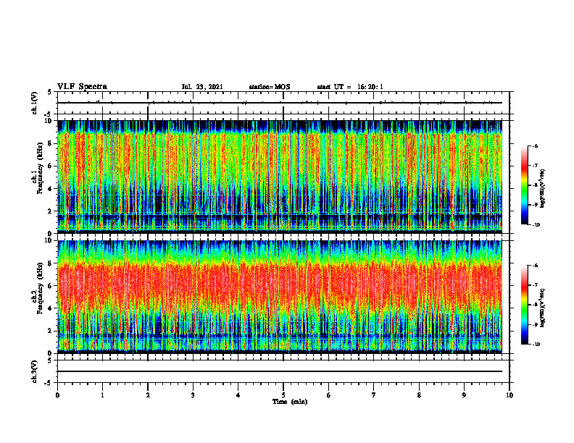The image size is (574, 443).
Task: Click the "station=MOS" header label
Action: 270,87
